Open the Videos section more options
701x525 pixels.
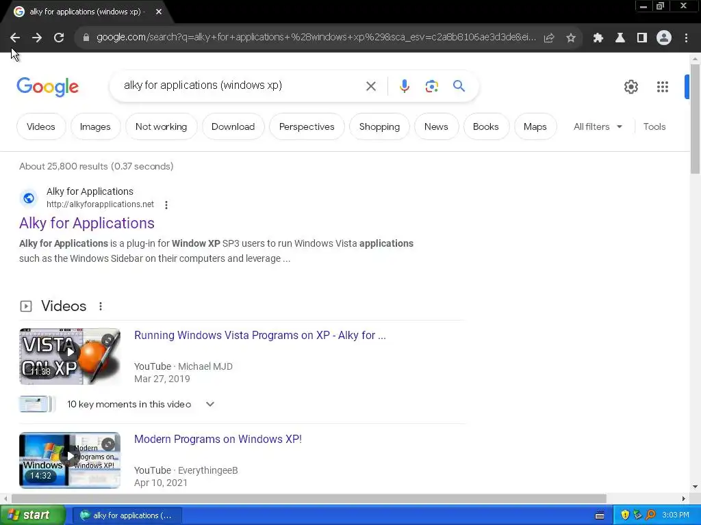point(101,306)
